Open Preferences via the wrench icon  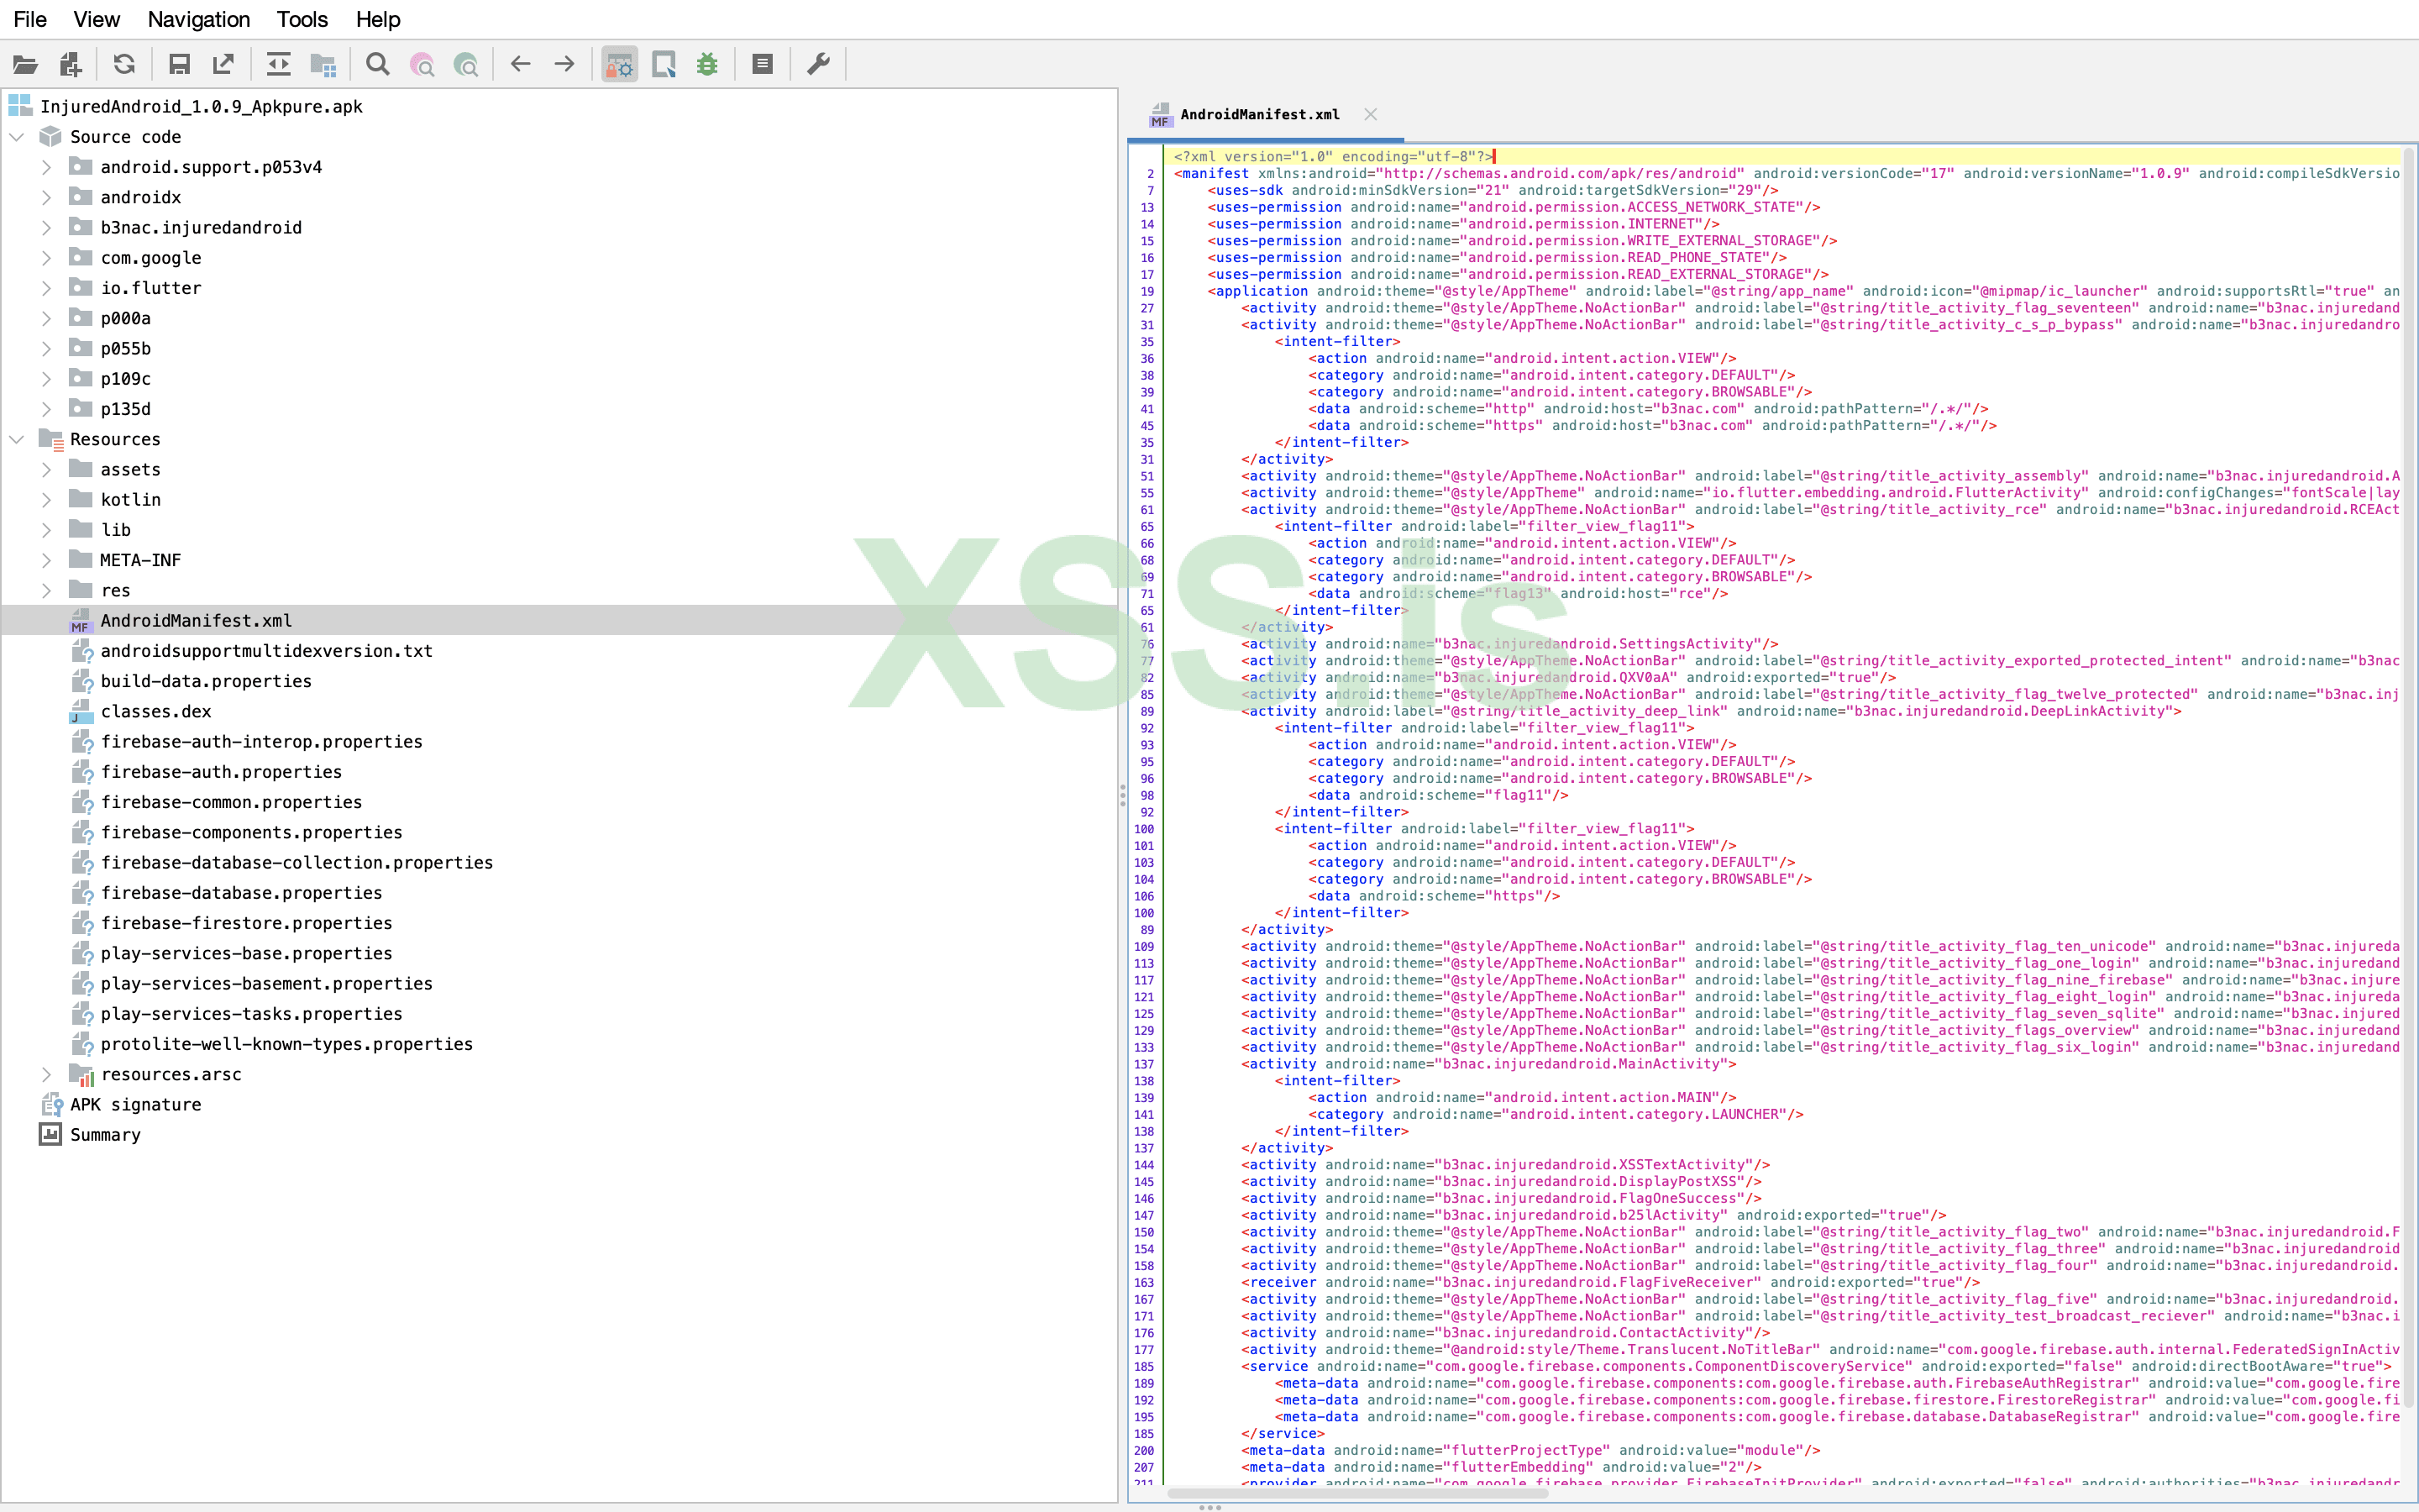(819, 65)
